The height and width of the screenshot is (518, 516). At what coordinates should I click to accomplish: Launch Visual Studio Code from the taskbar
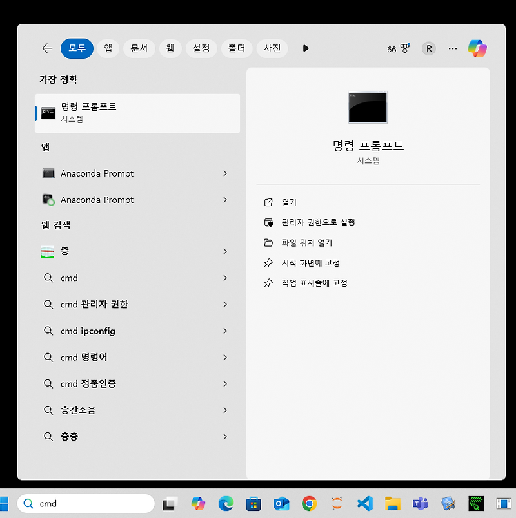(x=362, y=503)
